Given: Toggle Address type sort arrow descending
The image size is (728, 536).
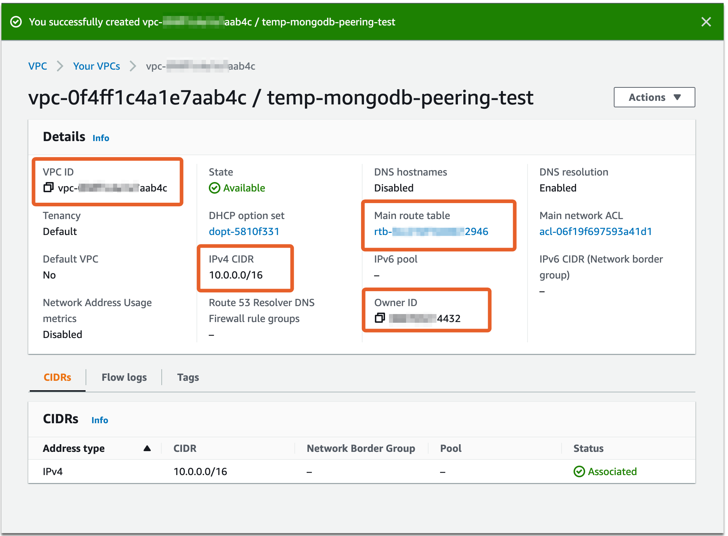Looking at the screenshot, I should click(148, 448).
